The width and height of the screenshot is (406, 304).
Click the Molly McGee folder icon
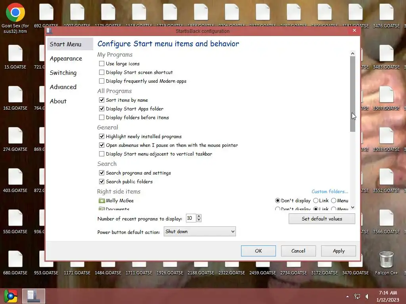pos(101,201)
